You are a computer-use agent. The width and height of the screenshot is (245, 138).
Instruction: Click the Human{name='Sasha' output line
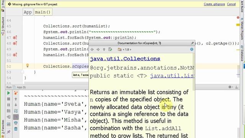coord(55,128)
